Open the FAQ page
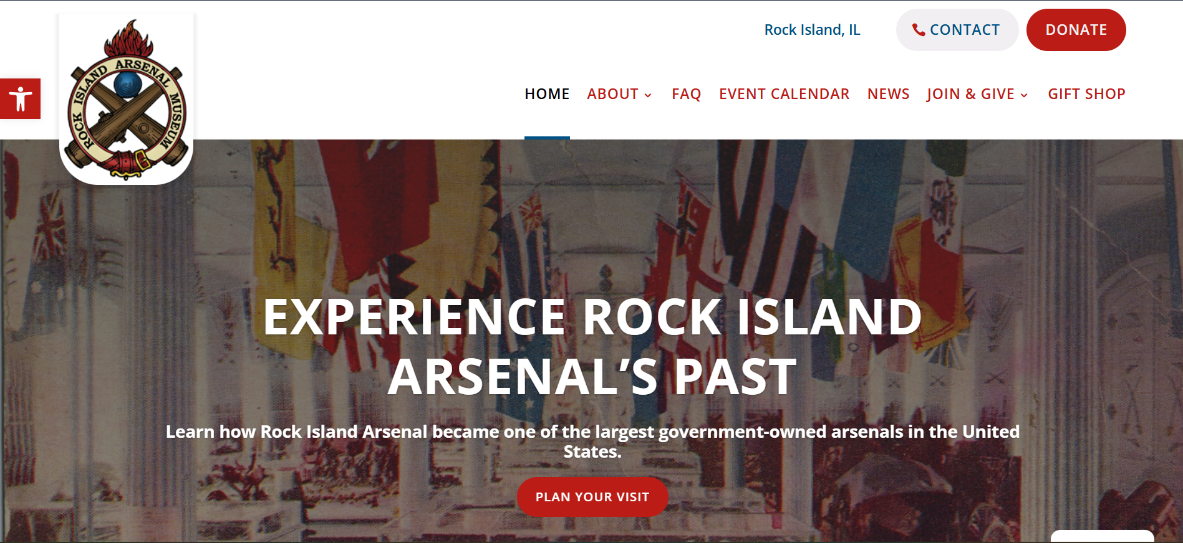This screenshot has height=543, width=1183. [x=686, y=94]
